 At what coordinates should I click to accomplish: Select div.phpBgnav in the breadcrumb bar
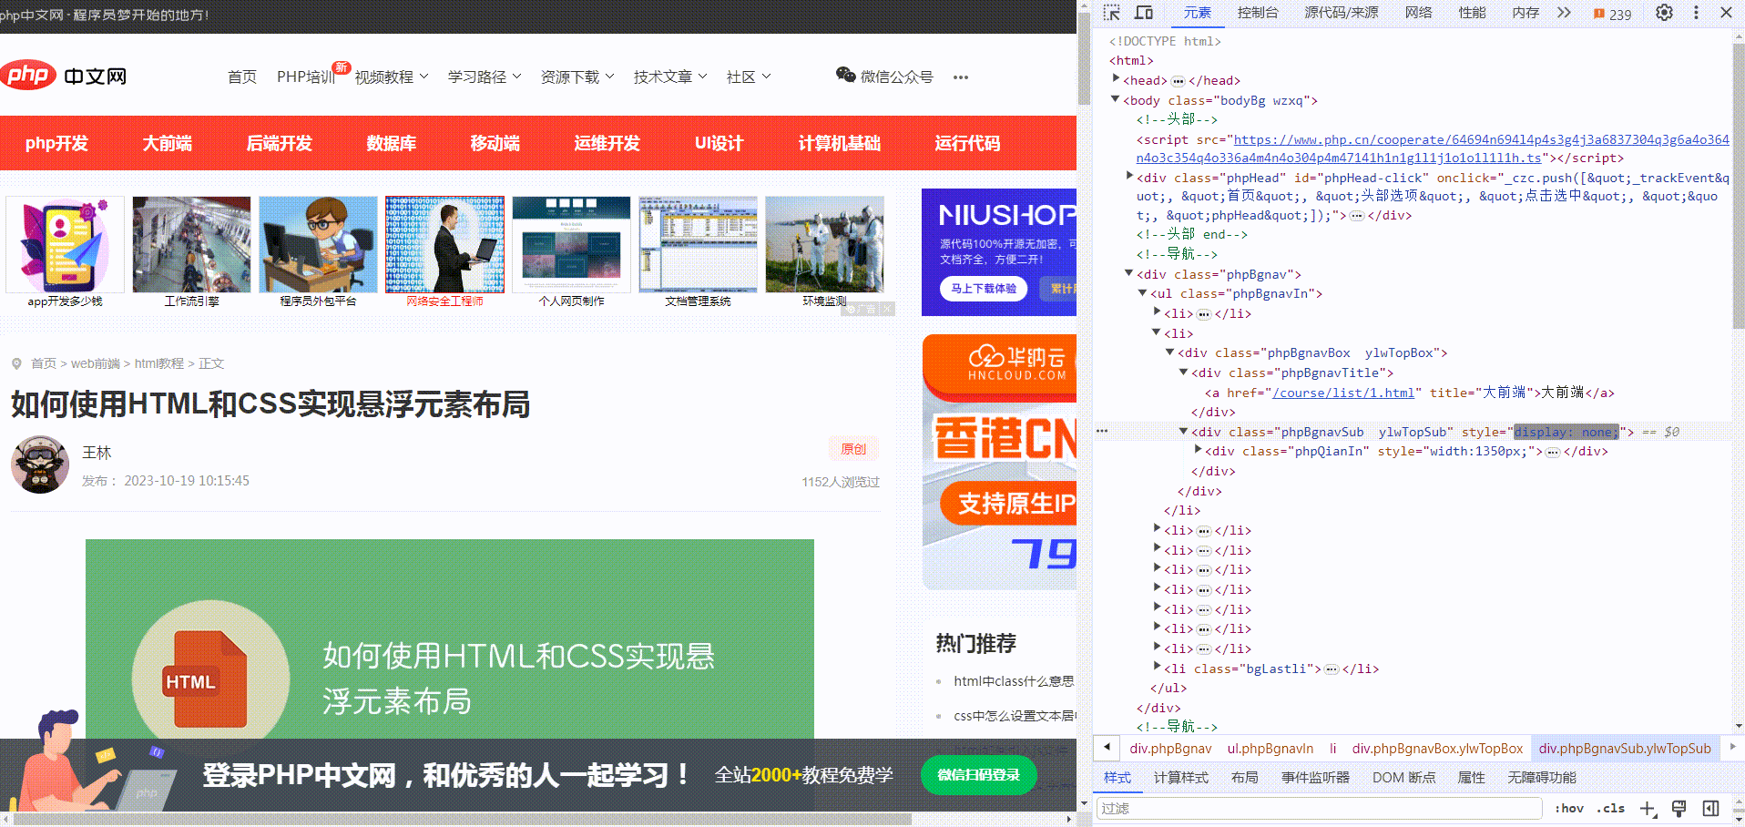pyautogui.click(x=1170, y=749)
